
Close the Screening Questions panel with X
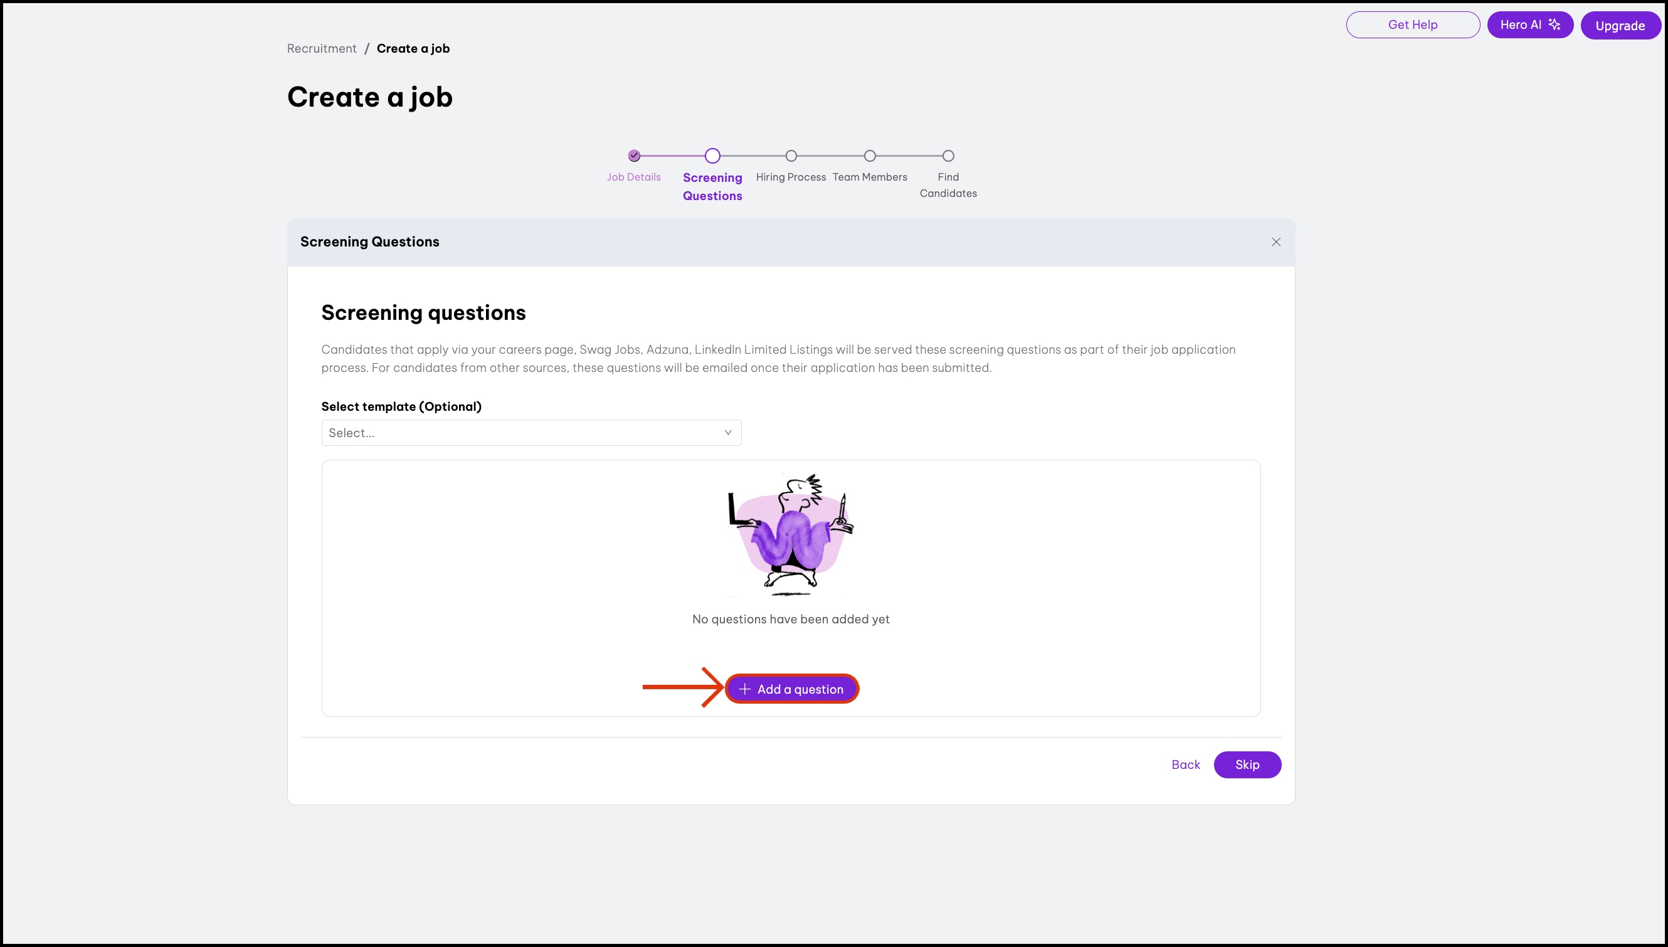tap(1276, 242)
